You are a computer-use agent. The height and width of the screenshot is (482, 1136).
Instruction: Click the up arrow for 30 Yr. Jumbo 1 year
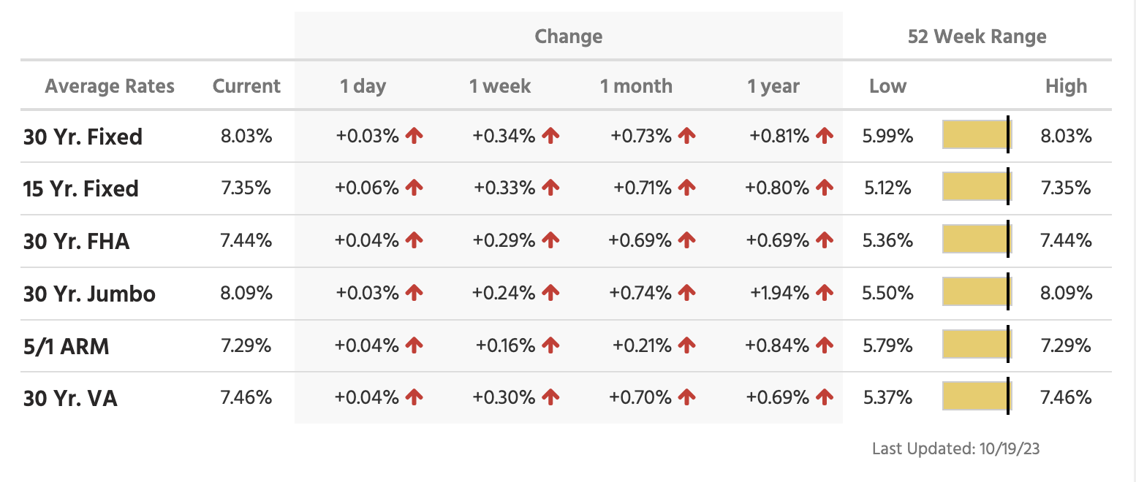point(825,294)
